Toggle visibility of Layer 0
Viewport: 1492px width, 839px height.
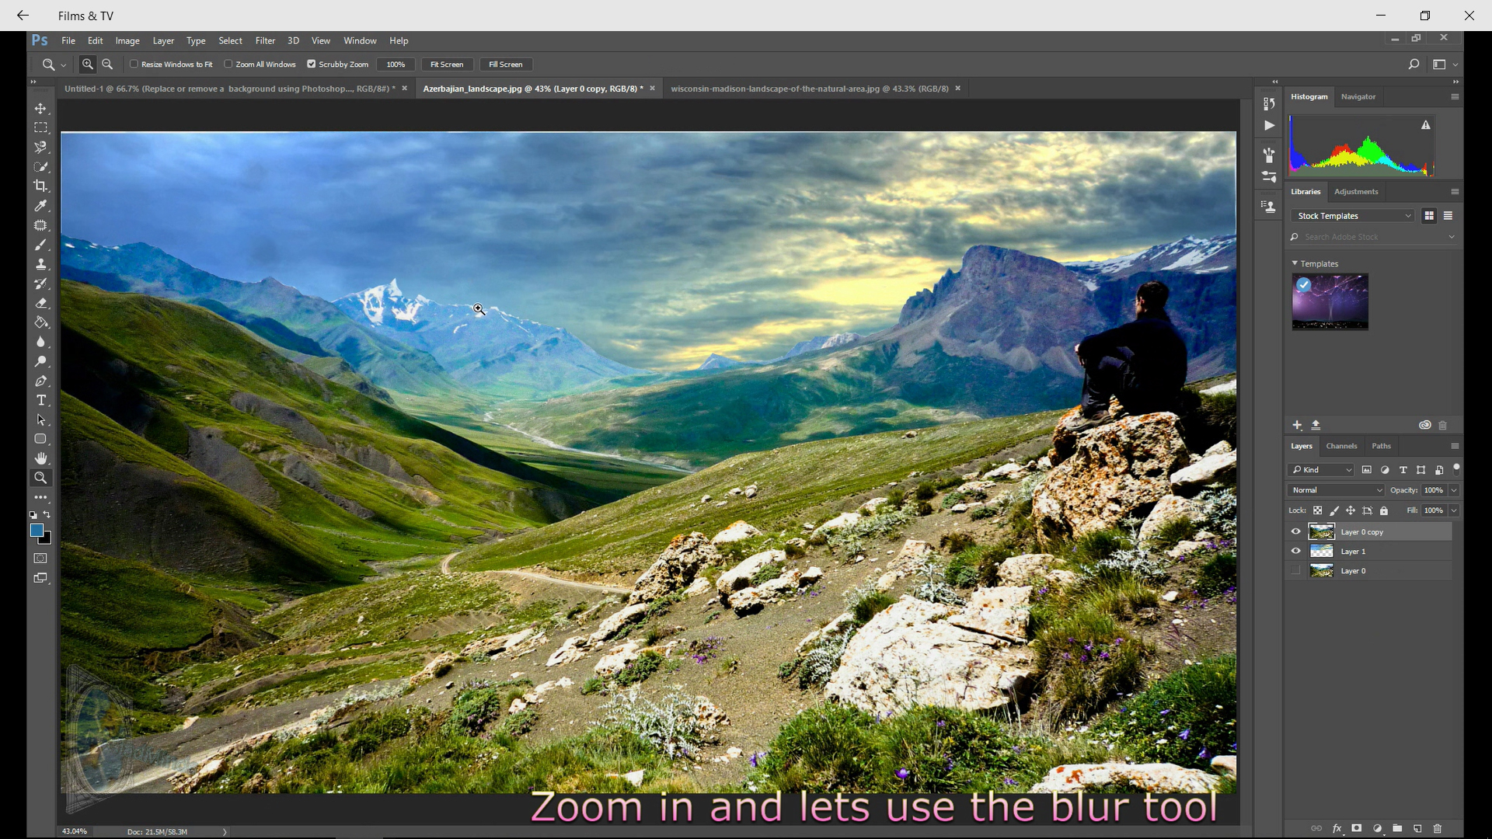click(x=1296, y=571)
